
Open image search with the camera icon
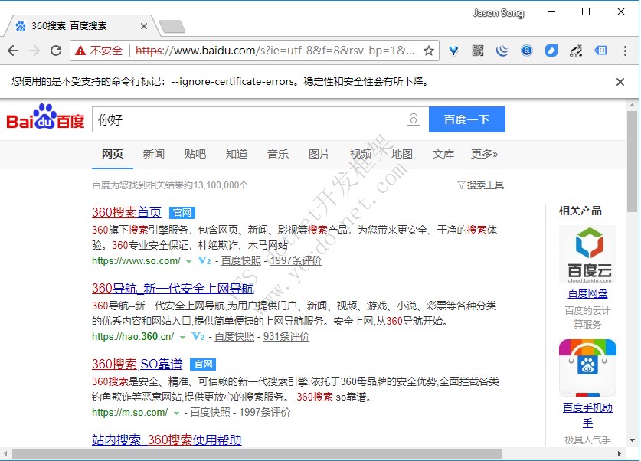coord(414,119)
